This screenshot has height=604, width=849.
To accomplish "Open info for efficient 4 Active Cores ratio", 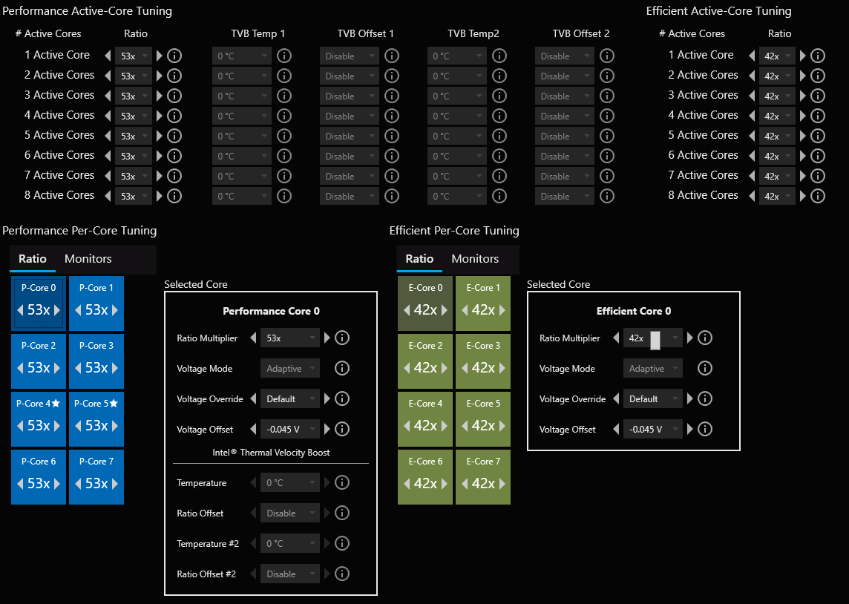I will [818, 116].
